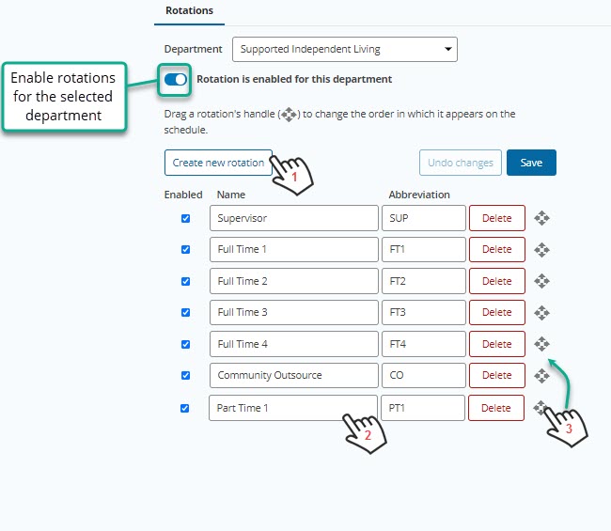Click the Full Time 1 name field
This screenshot has height=531, width=611.
click(294, 249)
